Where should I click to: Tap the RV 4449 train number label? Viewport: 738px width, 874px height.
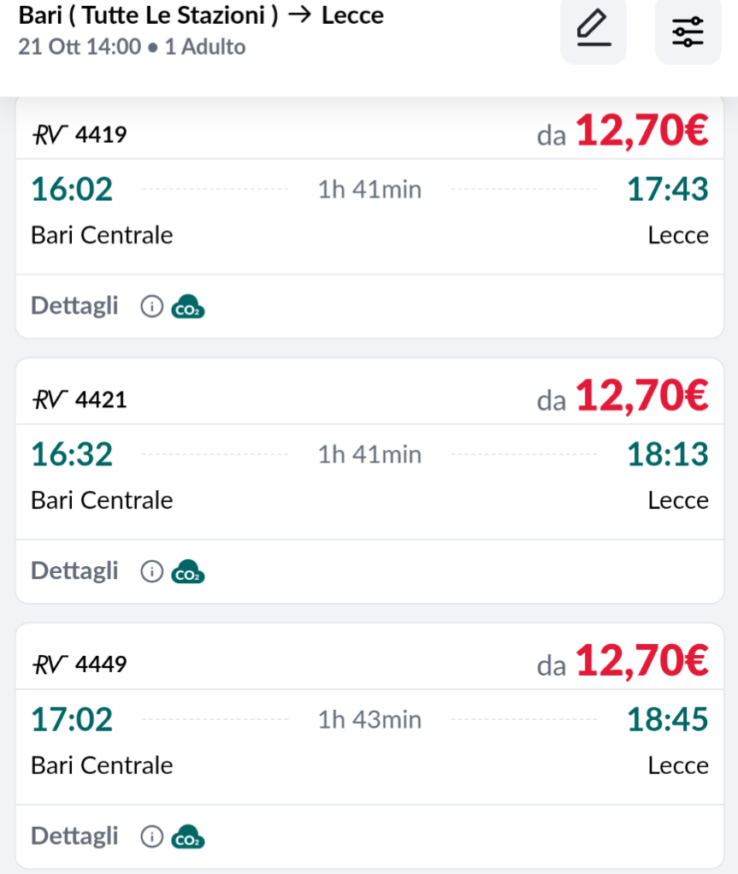pyautogui.click(x=80, y=664)
